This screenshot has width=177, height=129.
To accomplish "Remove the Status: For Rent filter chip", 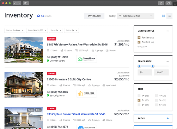I will [x=23, y=31].
